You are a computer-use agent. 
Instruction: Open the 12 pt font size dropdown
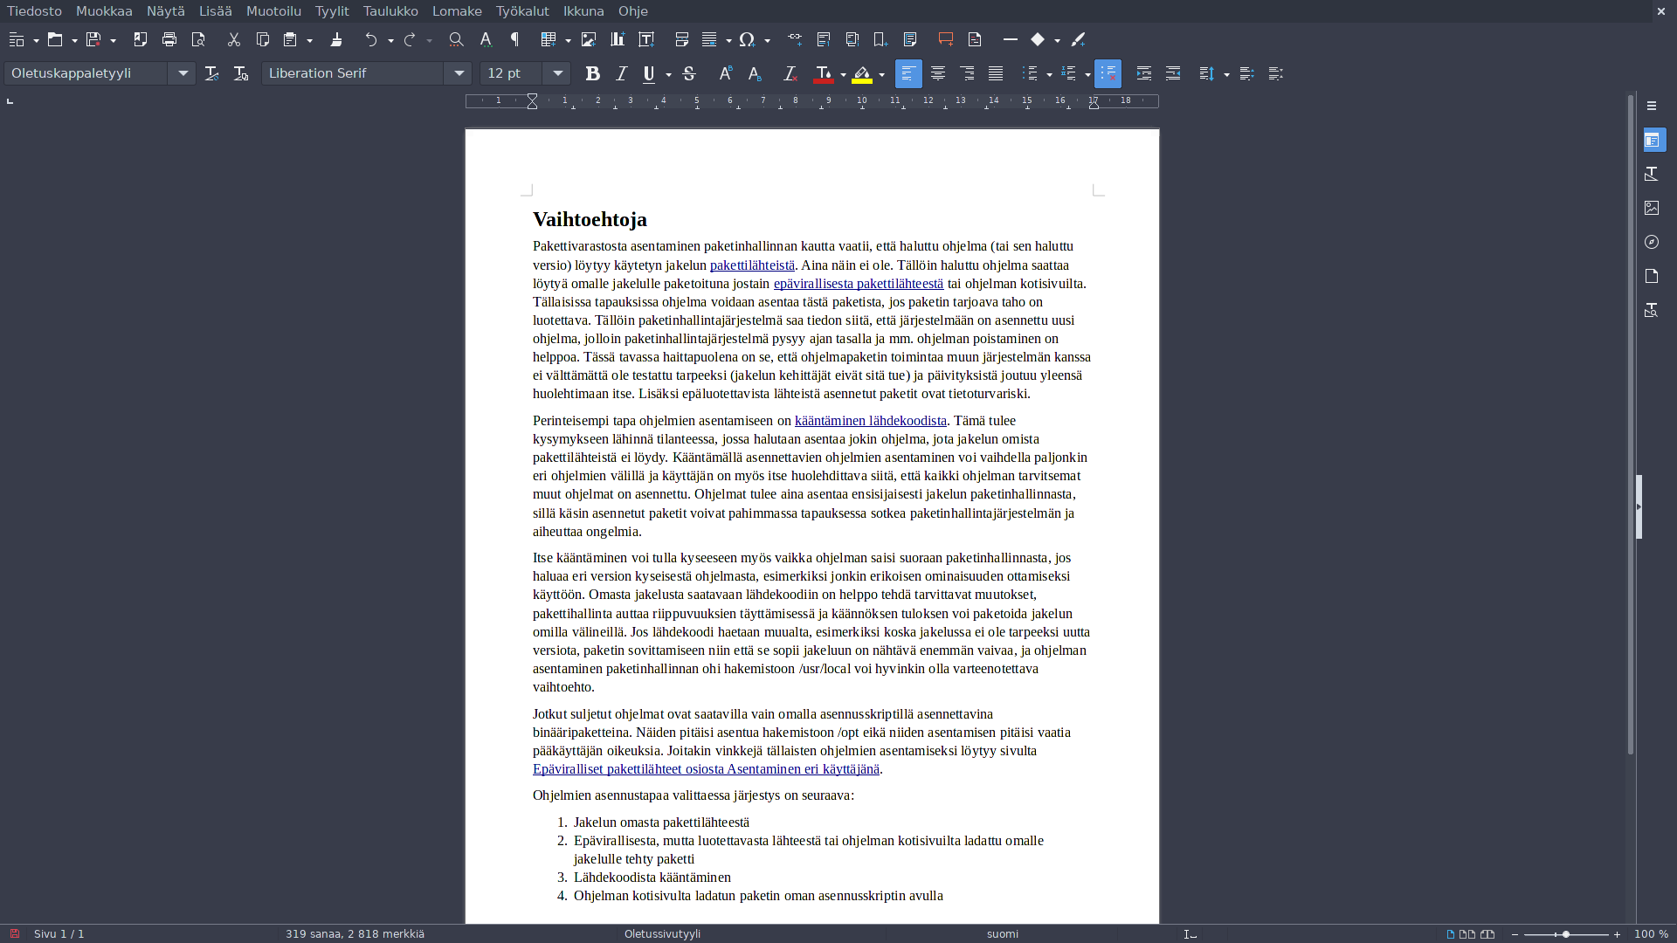[x=557, y=73]
